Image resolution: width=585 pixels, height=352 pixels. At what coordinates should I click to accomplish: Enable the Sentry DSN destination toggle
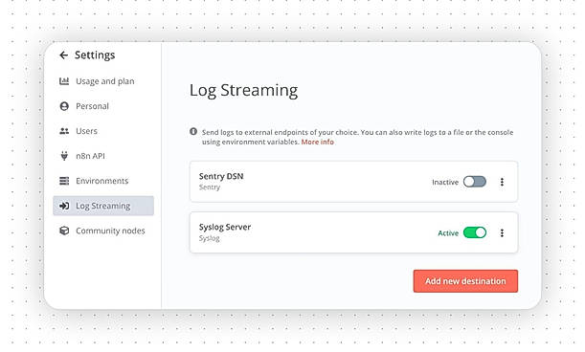(x=475, y=182)
